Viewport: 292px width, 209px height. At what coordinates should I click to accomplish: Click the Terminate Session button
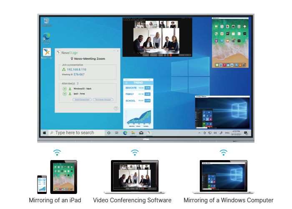(x=103, y=100)
